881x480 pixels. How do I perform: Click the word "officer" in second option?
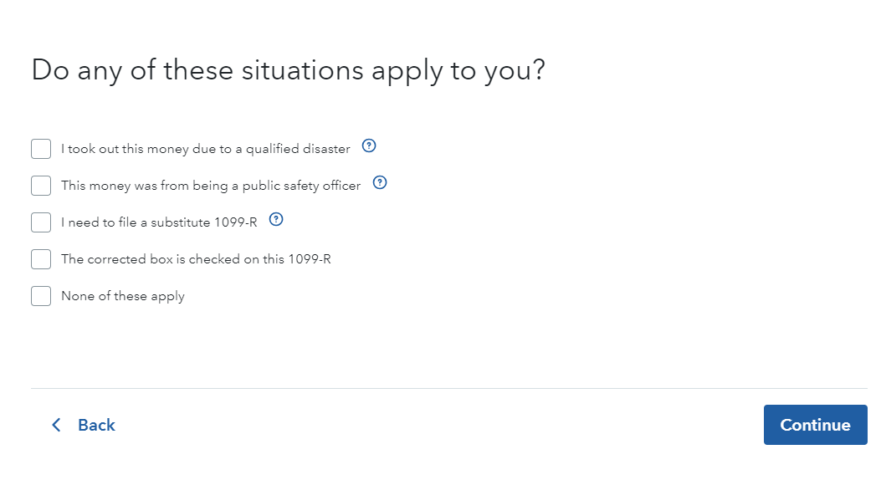pyautogui.click(x=341, y=186)
